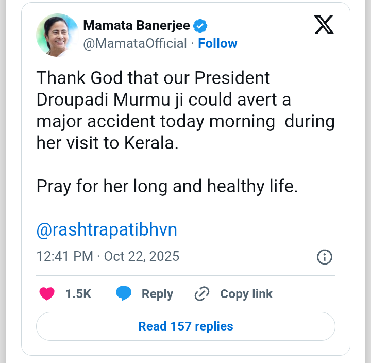Open the @rashtrapatibhvn mention
The height and width of the screenshot is (363, 371).
click(107, 229)
